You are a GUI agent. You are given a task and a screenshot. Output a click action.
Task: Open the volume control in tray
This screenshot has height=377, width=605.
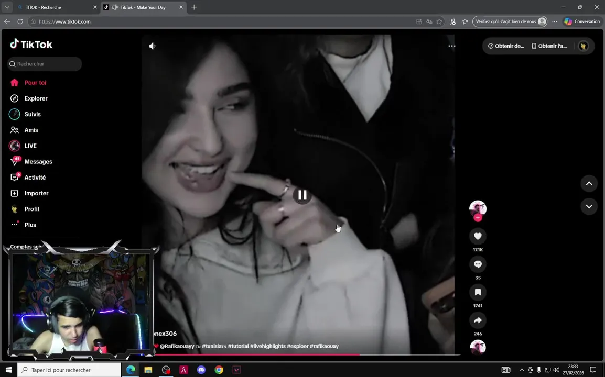[x=556, y=370]
